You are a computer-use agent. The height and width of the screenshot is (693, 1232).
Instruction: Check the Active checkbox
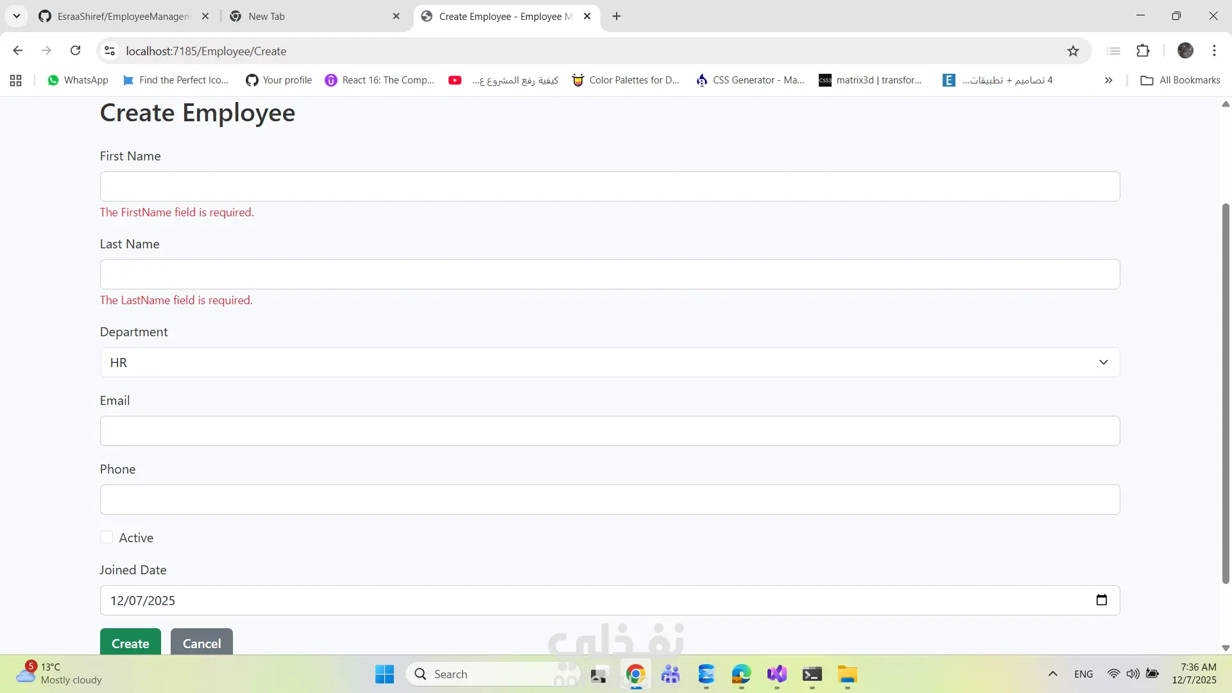pyautogui.click(x=107, y=538)
